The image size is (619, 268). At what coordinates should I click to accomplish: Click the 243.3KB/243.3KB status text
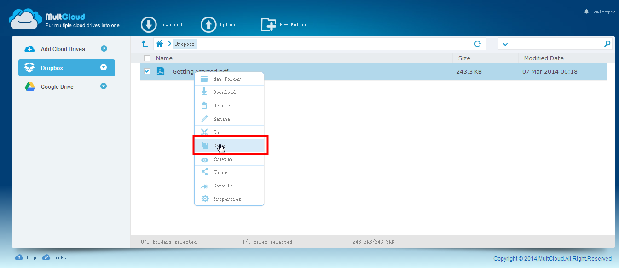[x=373, y=242]
